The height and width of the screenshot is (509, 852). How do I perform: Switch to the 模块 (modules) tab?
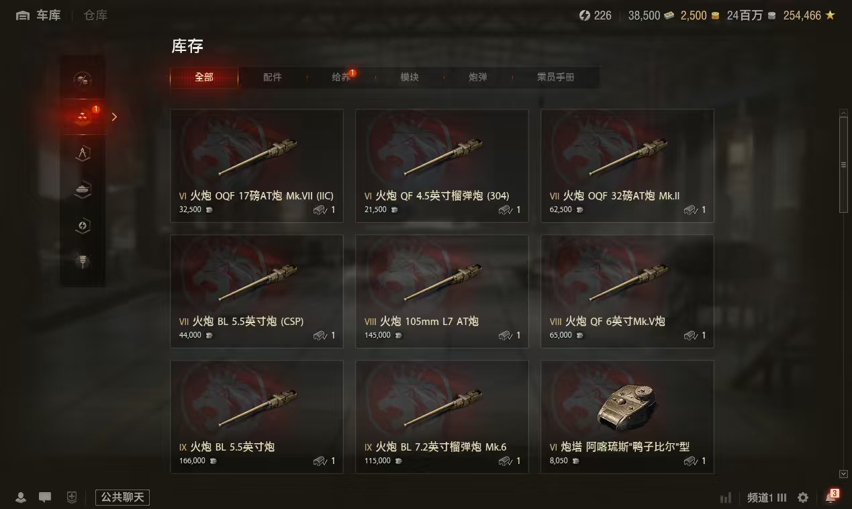(x=410, y=77)
